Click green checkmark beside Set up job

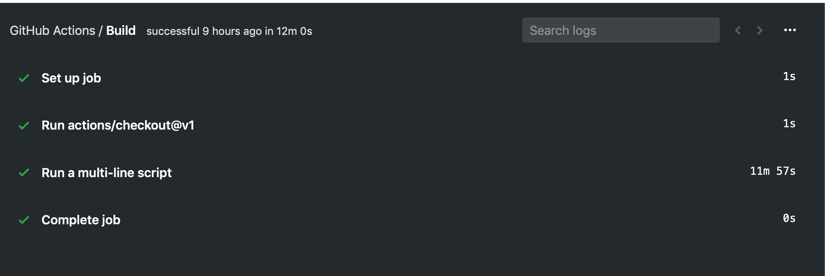pos(24,78)
